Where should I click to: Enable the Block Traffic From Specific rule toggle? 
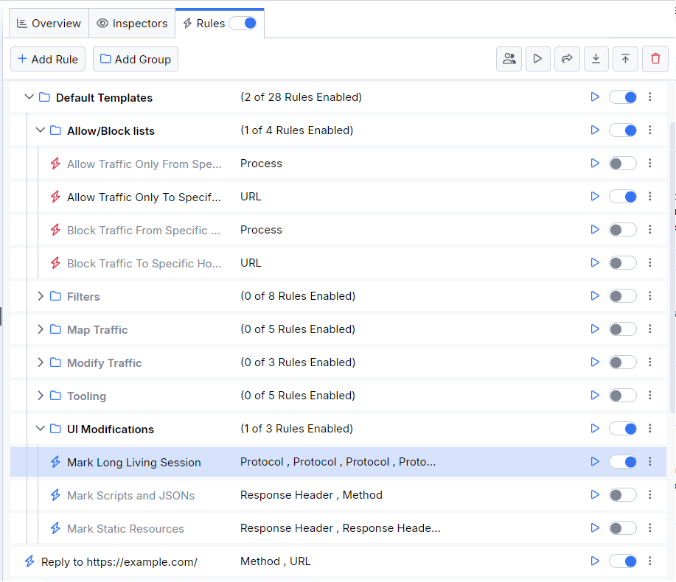622,230
